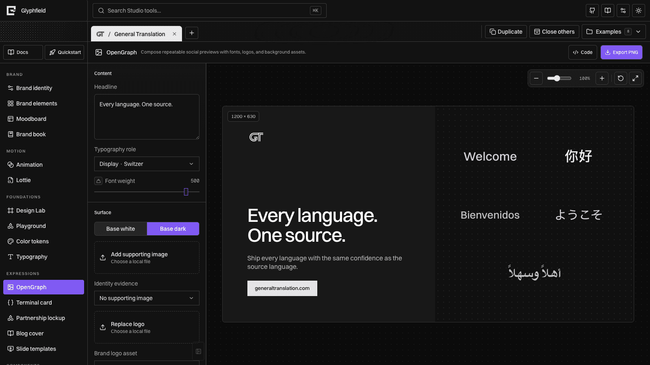
Task: Open the book documentation icon in top bar
Action: pyautogui.click(x=608, y=11)
